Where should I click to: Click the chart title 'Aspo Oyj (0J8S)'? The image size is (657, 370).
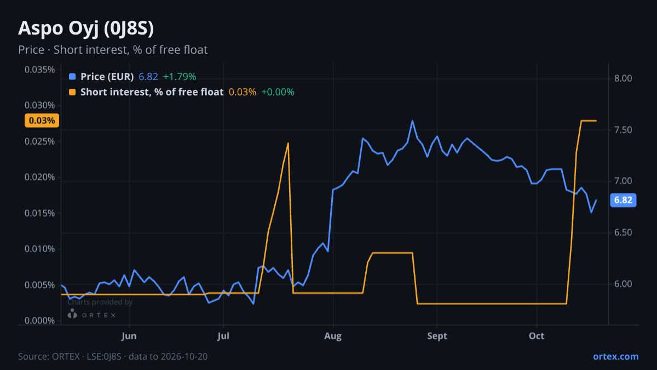click(86, 28)
